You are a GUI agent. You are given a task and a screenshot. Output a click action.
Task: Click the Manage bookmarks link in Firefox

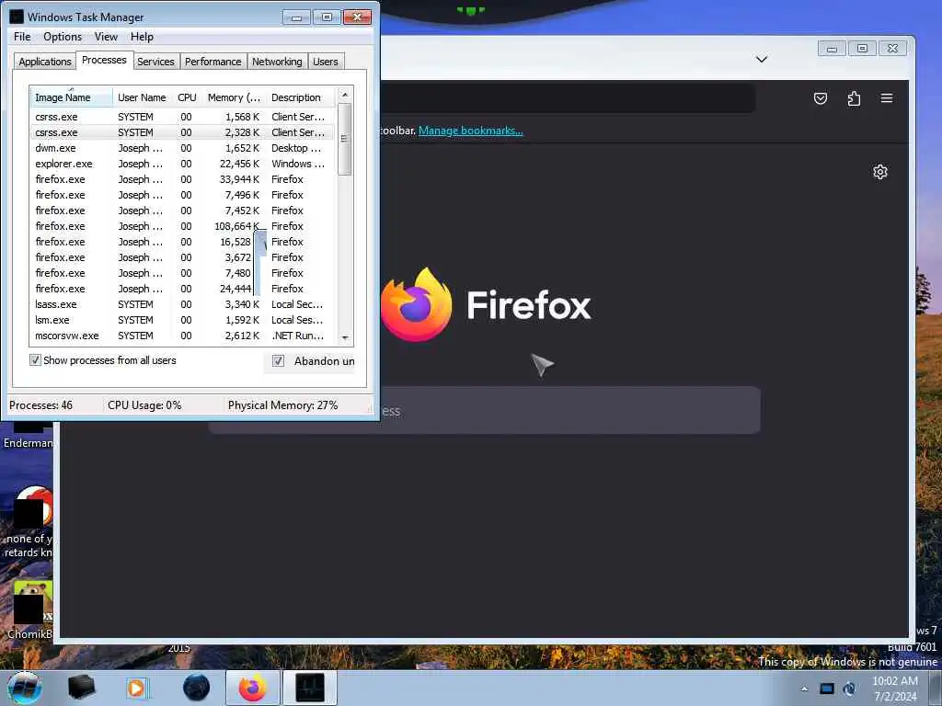pyautogui.click(x=470, y=131)
